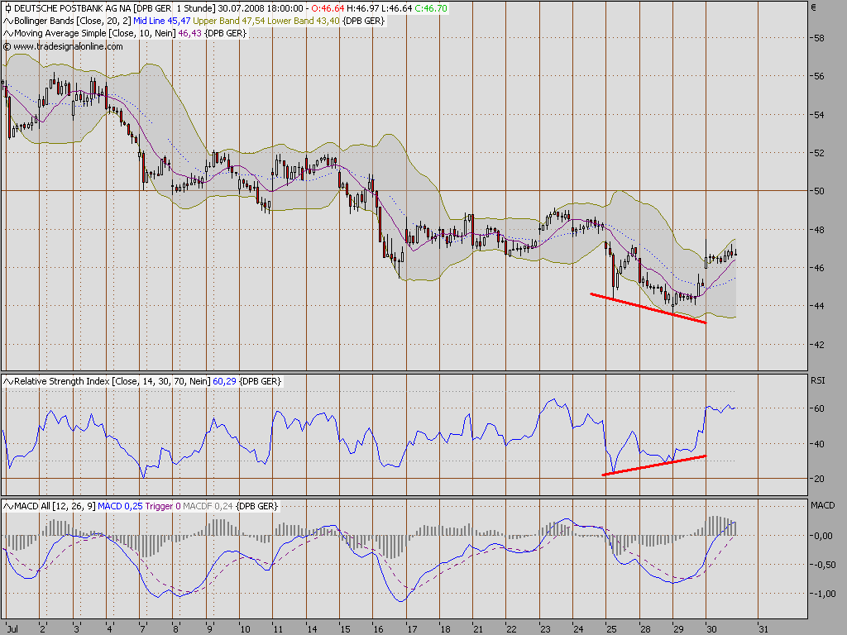The image size is (847, 635).
Task: Click the 50 price axis label
Action: point(819,191)
